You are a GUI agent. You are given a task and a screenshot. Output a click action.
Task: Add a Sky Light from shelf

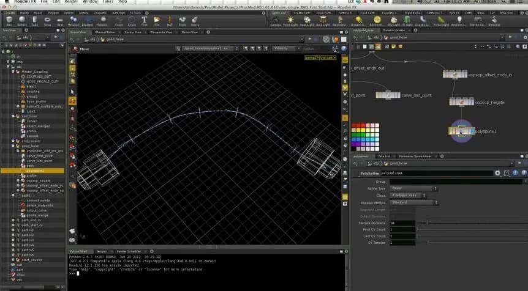tap(393, 21)
